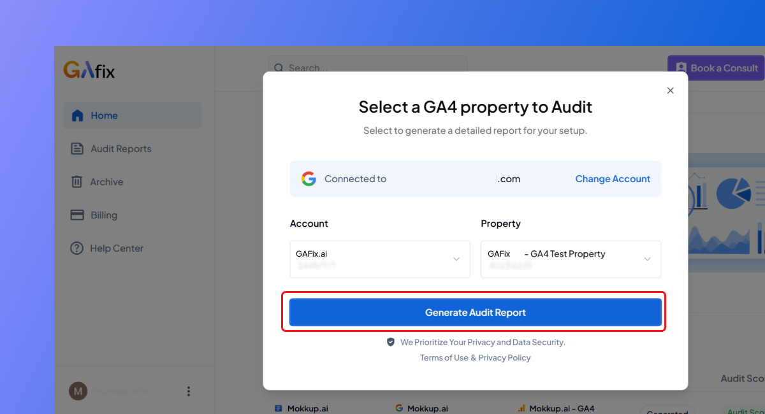The width and height of the screenshot is (765, 414).
Task: Open the Terms of Use link
Action: point(444,358)
